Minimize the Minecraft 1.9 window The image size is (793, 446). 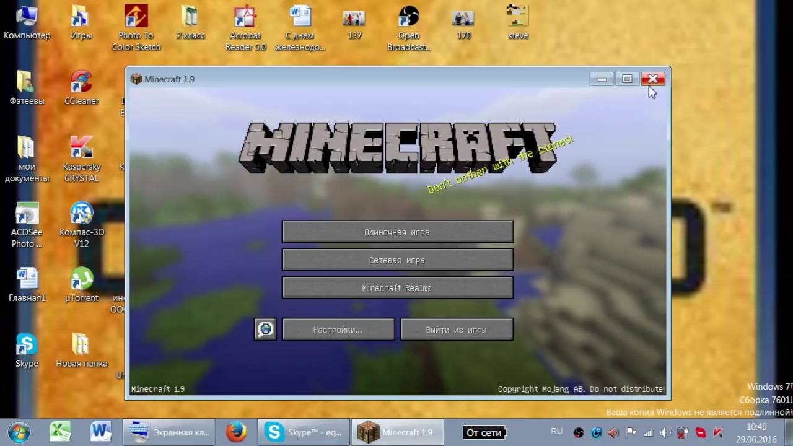(601, 79)
